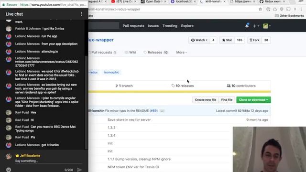Click the cast icon in Chrome toolbar
Screen dimensions: 306x172
288,9
